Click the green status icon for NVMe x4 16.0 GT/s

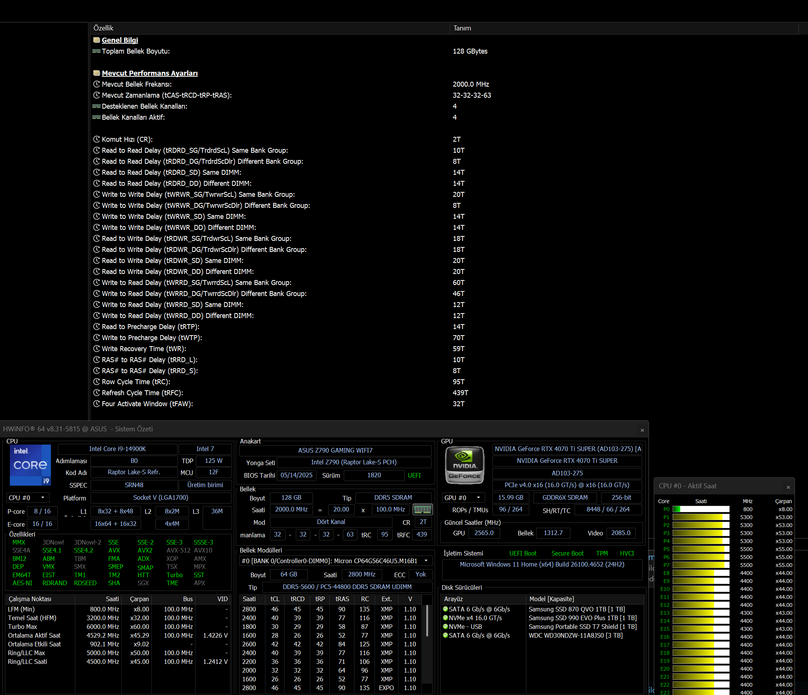point(445,618)
